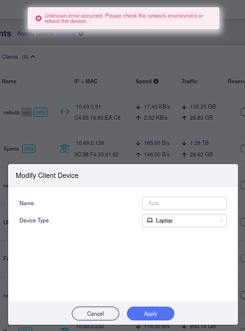The height and width of the screenshot is (331, 245).
Task: Collapse the Clients (9) section
Action: pyautogui.click(x=32, y=57)
